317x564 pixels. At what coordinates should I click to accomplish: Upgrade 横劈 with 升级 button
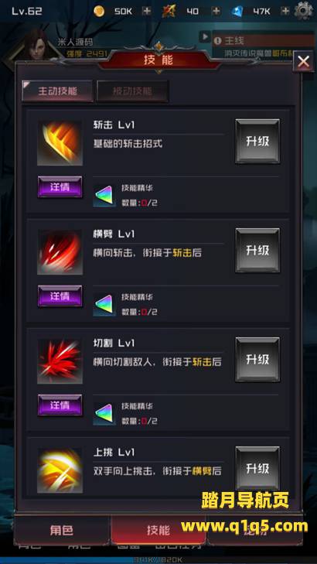point(257,251)
